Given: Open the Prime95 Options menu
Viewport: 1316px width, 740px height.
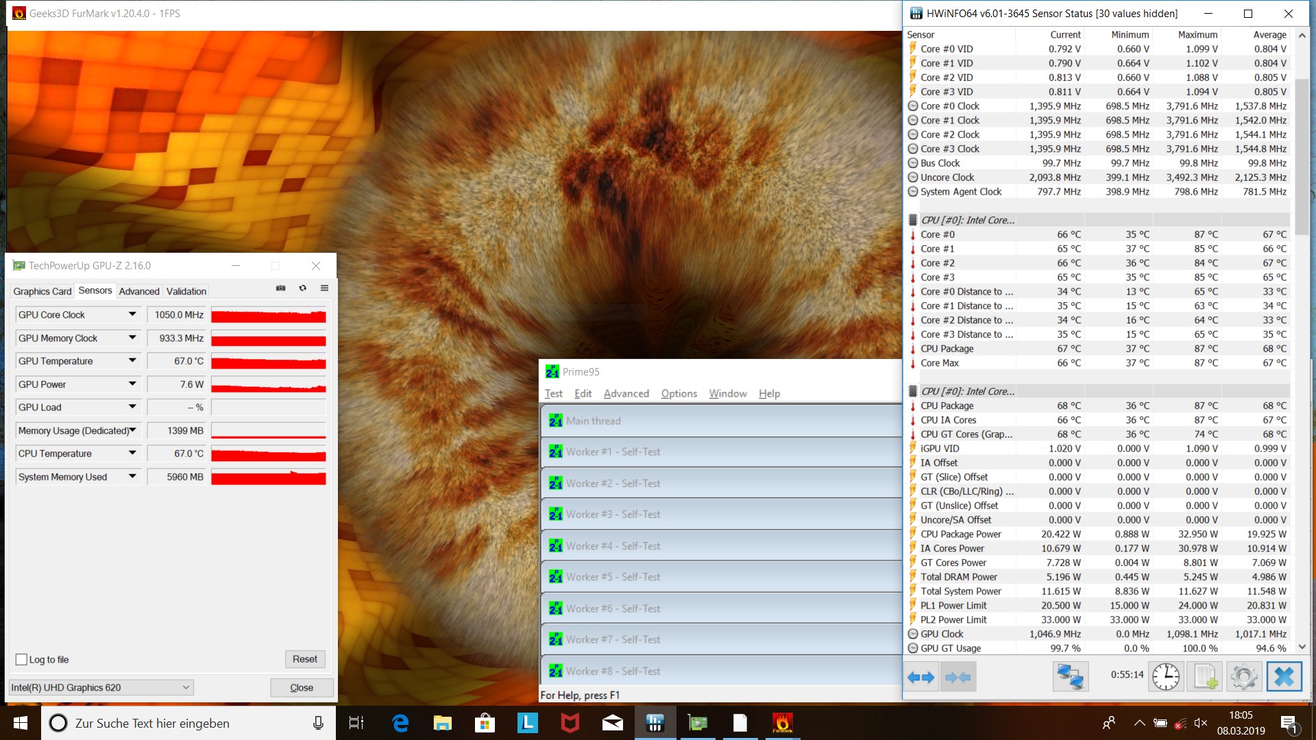Looking at the screenshot, I should pyautogui.click(x=679, y=393).
